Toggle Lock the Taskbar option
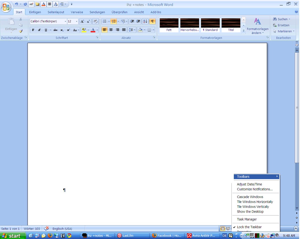This screenshot has height=239, width=300. [249, 227]
